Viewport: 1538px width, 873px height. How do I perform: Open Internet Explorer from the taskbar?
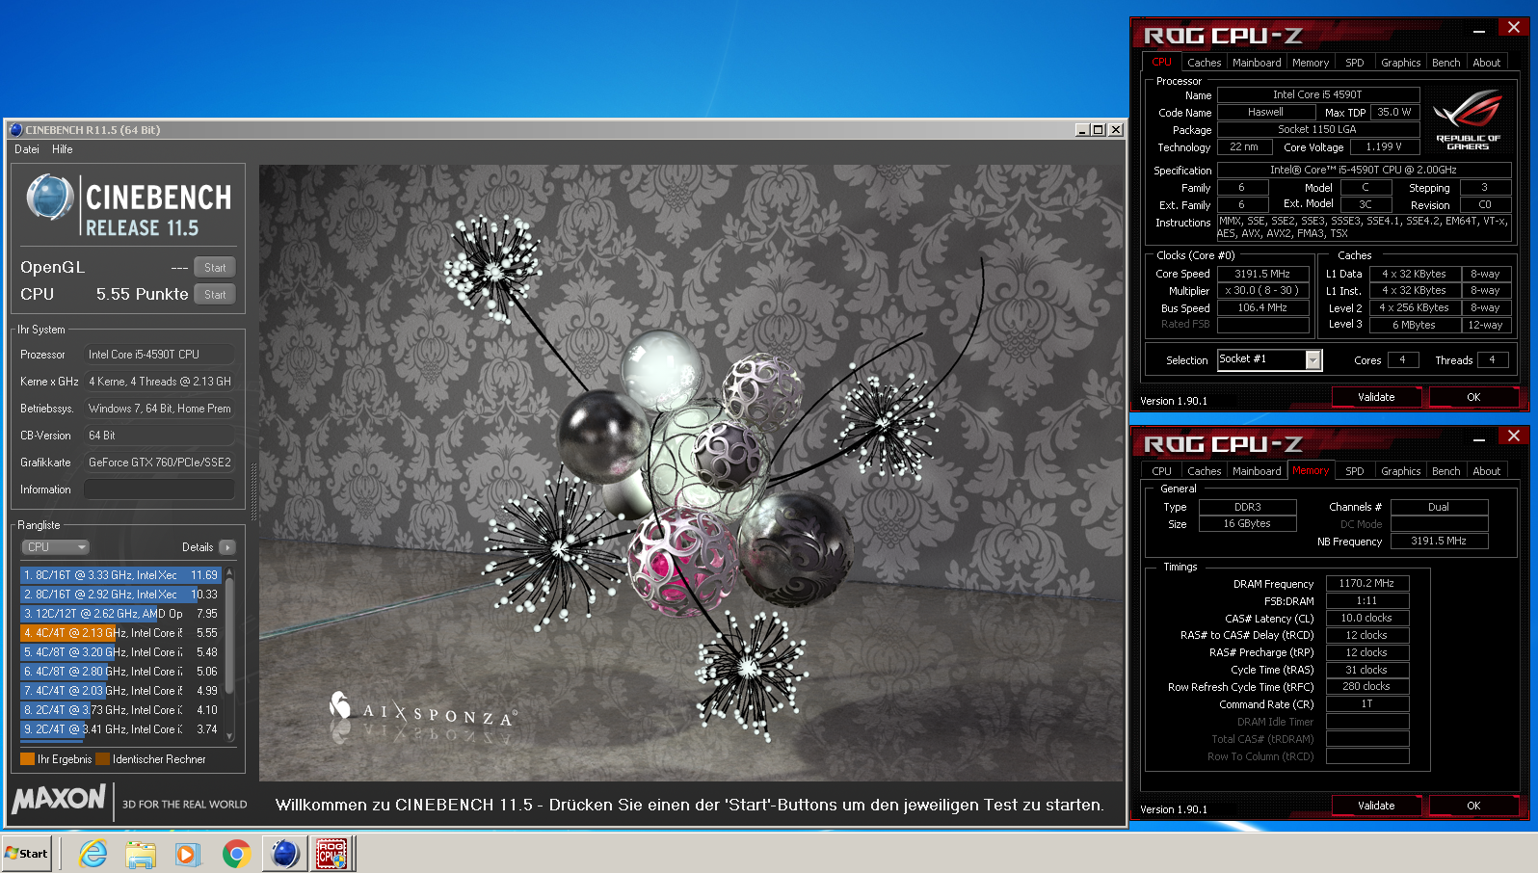[93, 854]
